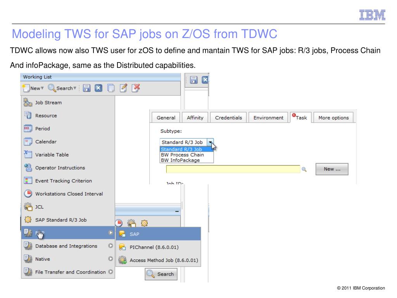397x298 pixels.
Task: Click the Workstations Closed Interval clock icon
Action: (28, 194)
